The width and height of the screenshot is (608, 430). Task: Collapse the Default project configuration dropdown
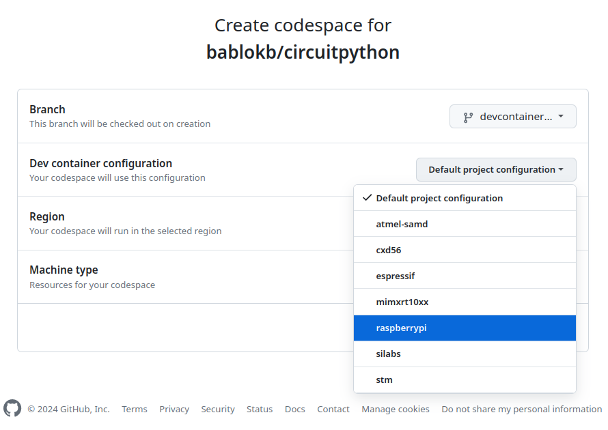pos(495,169)
